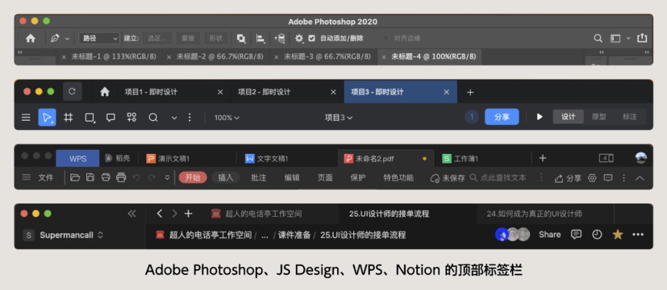Click the reload icon in JS Design
Image resolution: width=667 pixels, height=290 pixels.
click(x=72, y=92)
